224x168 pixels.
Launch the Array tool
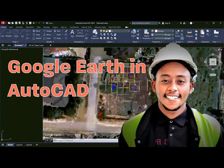point(57,38)
